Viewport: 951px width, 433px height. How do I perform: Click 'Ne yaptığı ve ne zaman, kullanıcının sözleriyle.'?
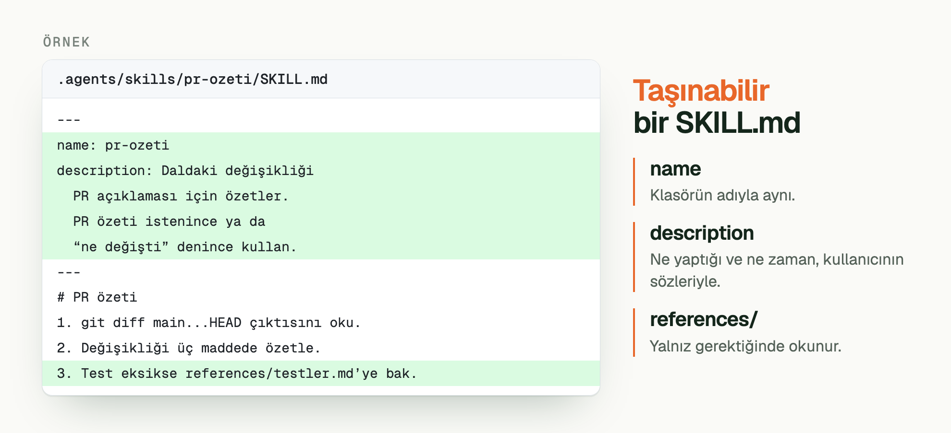(777, 270)
